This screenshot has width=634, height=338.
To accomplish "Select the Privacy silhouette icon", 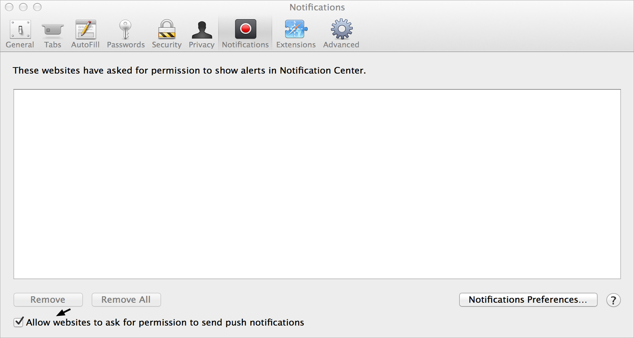I will [202, 29].
